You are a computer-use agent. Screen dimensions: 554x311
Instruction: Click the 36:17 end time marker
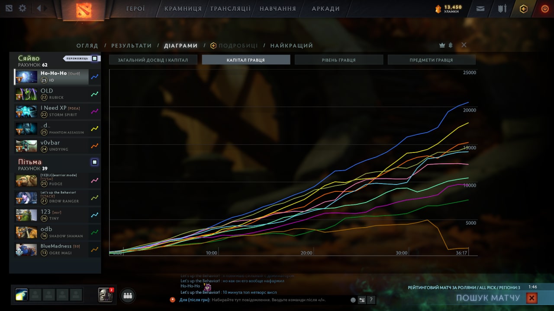tap(462, 253)
